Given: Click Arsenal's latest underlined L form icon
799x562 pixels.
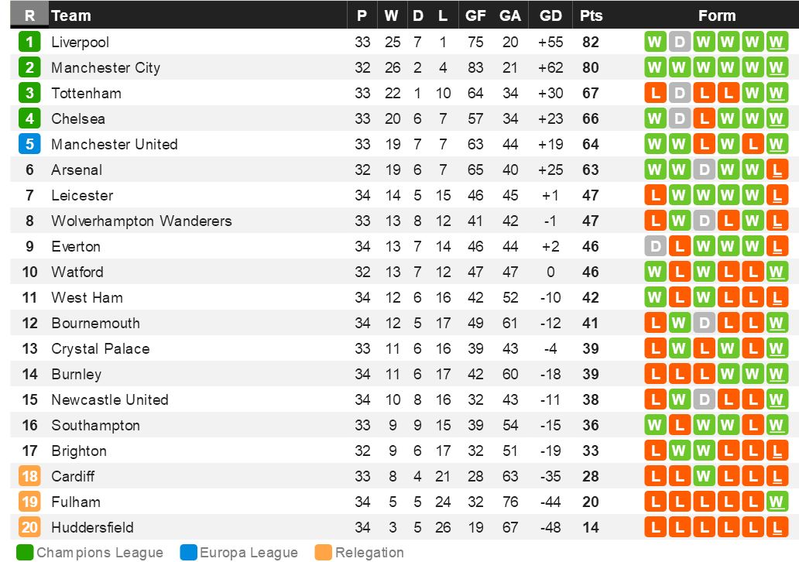Looking at the screenshot, I should [777, 170].
